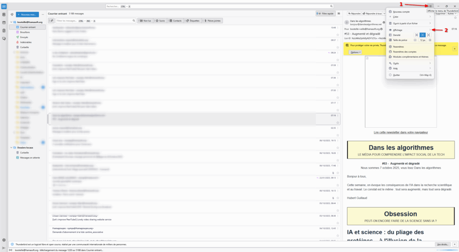Screen dimensions: 459x252
Task: Select Paramètres des comptes menu entry
Action: pos(405,52)
